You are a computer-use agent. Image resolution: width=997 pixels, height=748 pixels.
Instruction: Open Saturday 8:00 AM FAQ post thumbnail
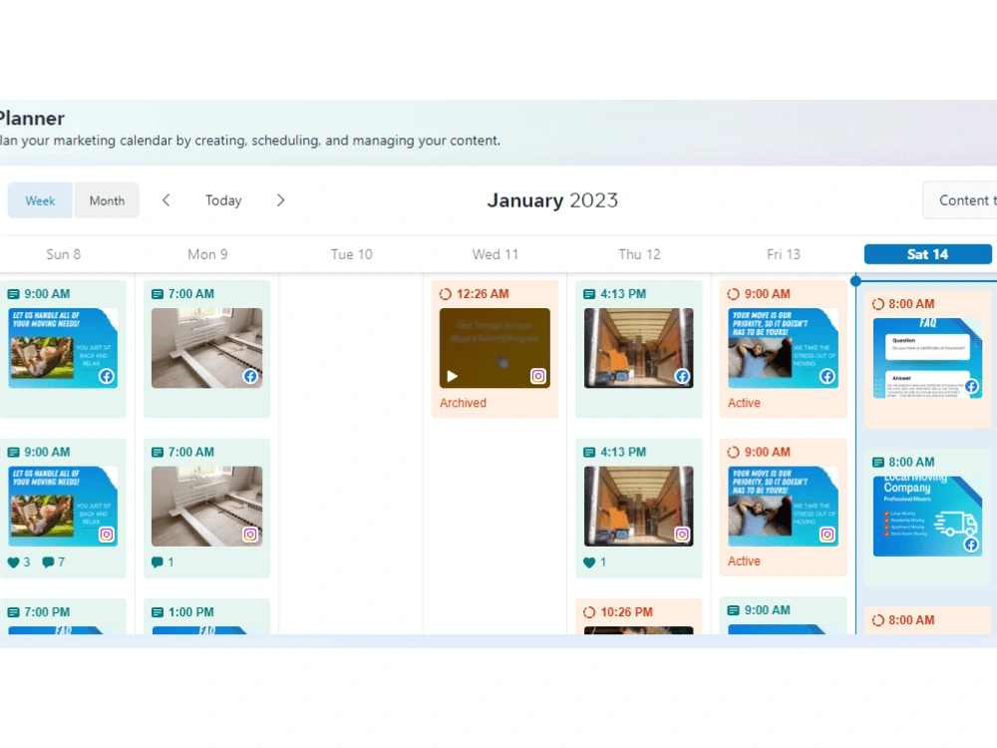[927, 358]
